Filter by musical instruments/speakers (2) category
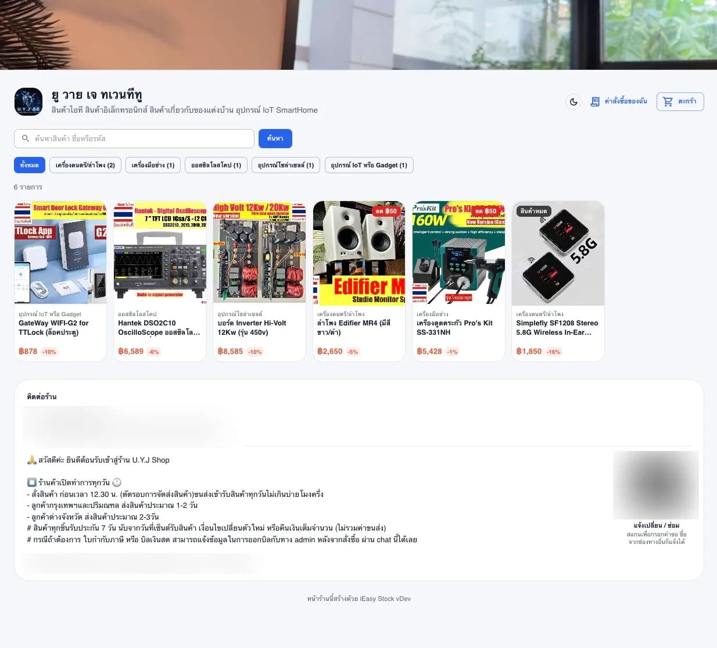Viewport: 717px width, 648px height. [85, 165]
